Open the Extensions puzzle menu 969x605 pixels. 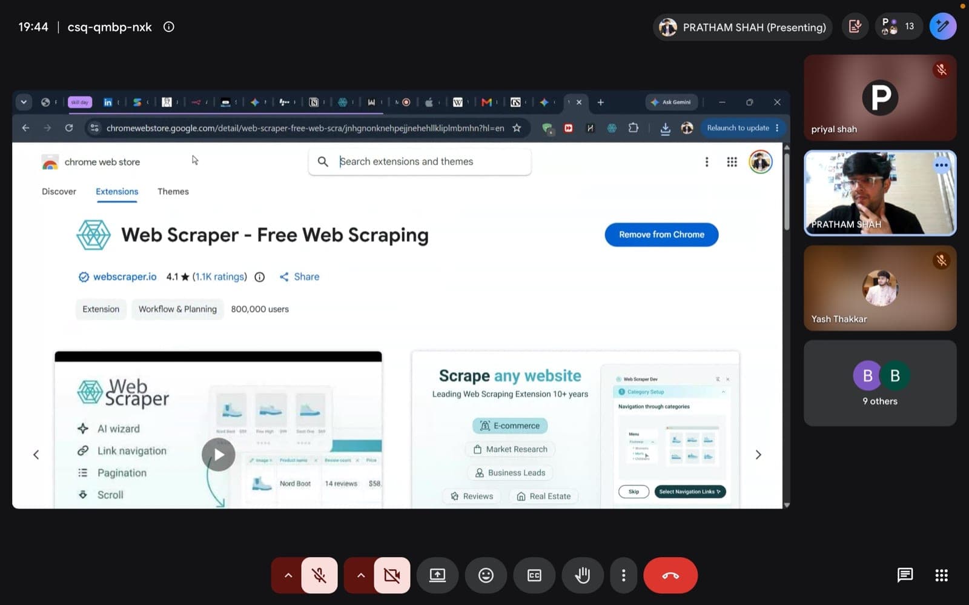pos(633,128)
